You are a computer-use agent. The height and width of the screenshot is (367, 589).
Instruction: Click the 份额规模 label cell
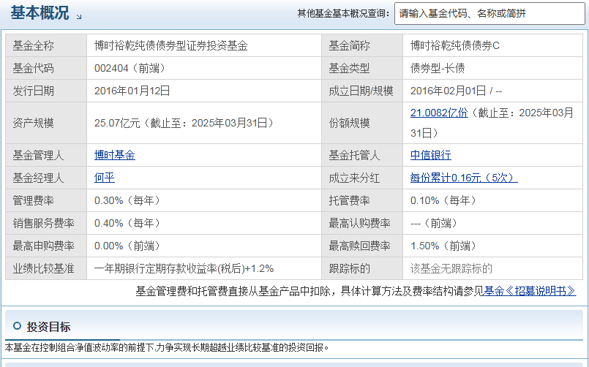pos(362,123)
